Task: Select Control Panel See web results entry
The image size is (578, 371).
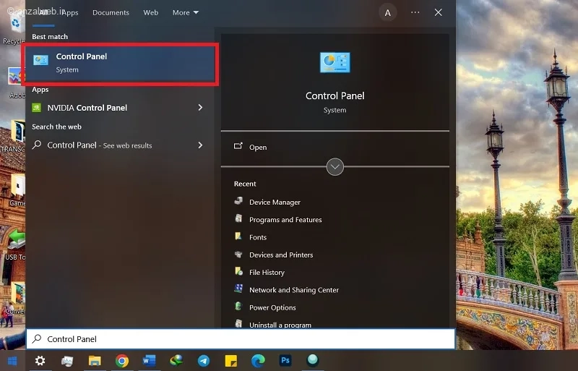Action: 120,145
